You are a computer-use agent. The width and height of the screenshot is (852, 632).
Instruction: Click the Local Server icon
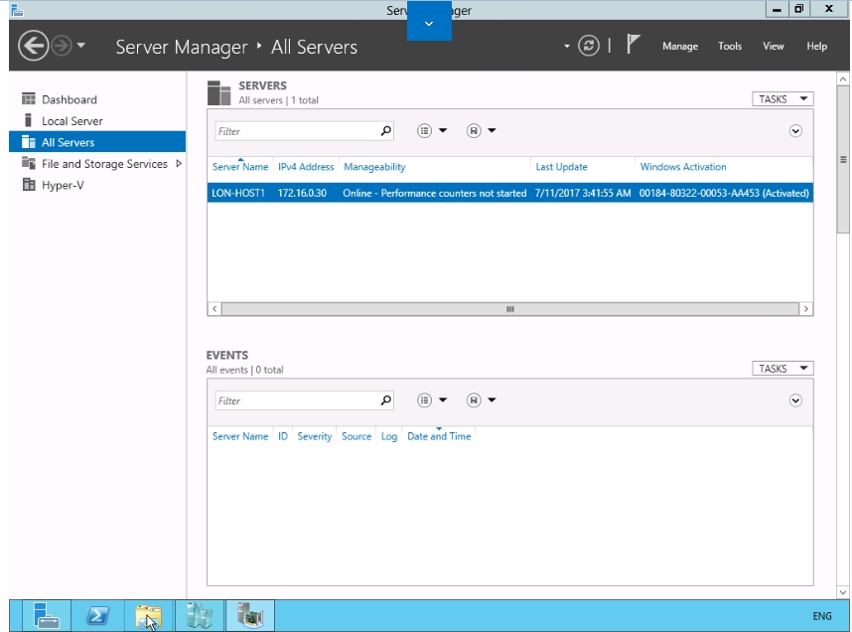(28, 120)
